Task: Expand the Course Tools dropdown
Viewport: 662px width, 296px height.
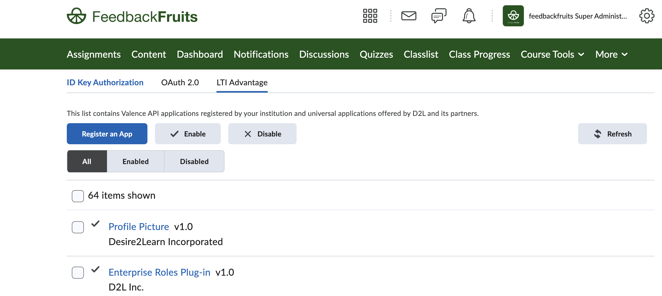Action: [x=553, y=54]
